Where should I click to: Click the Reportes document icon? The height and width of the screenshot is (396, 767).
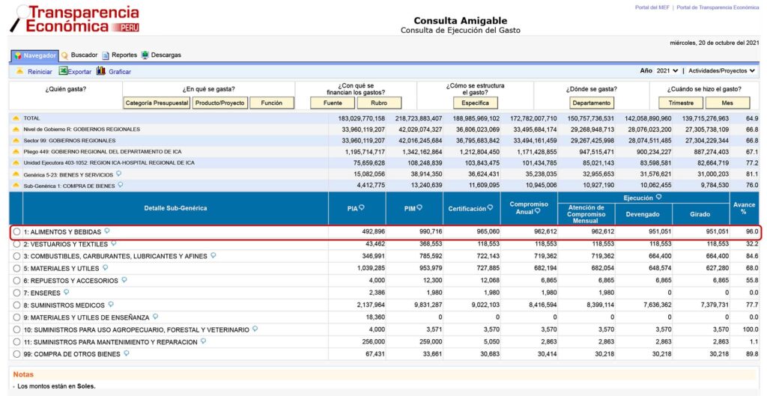point(105,55)
